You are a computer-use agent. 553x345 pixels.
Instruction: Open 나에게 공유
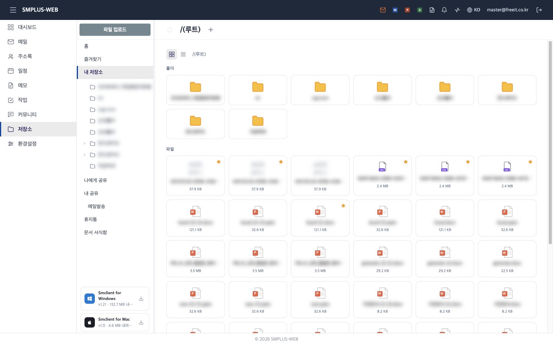(115, 180)
